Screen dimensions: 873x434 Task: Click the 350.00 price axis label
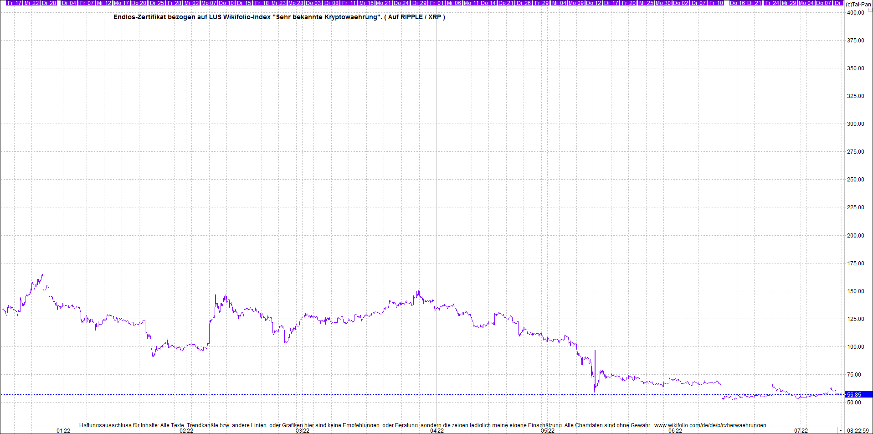[x=855, y=68]
